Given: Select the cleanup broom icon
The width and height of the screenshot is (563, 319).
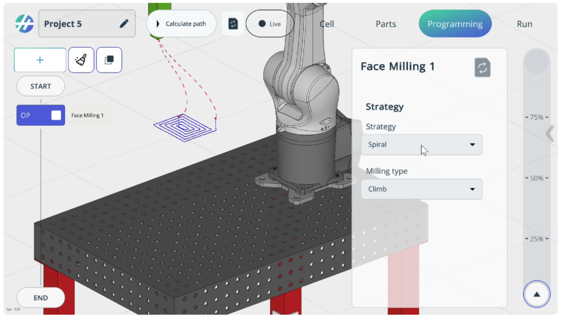Looking at the screenshot, I should (81, 60).
